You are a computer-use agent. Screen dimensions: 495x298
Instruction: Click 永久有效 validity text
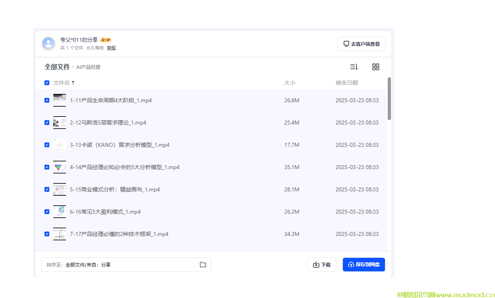95,48
